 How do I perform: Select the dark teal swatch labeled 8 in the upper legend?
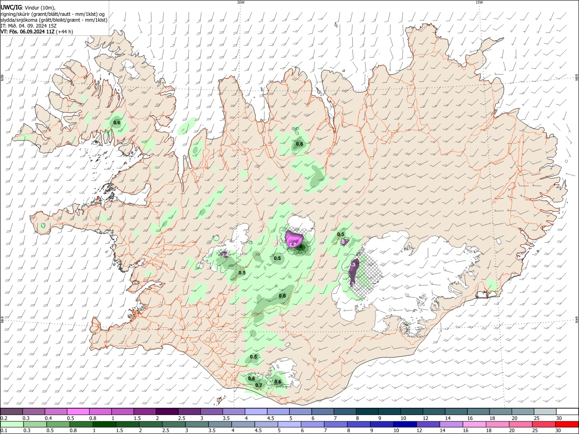click(367, 411)
